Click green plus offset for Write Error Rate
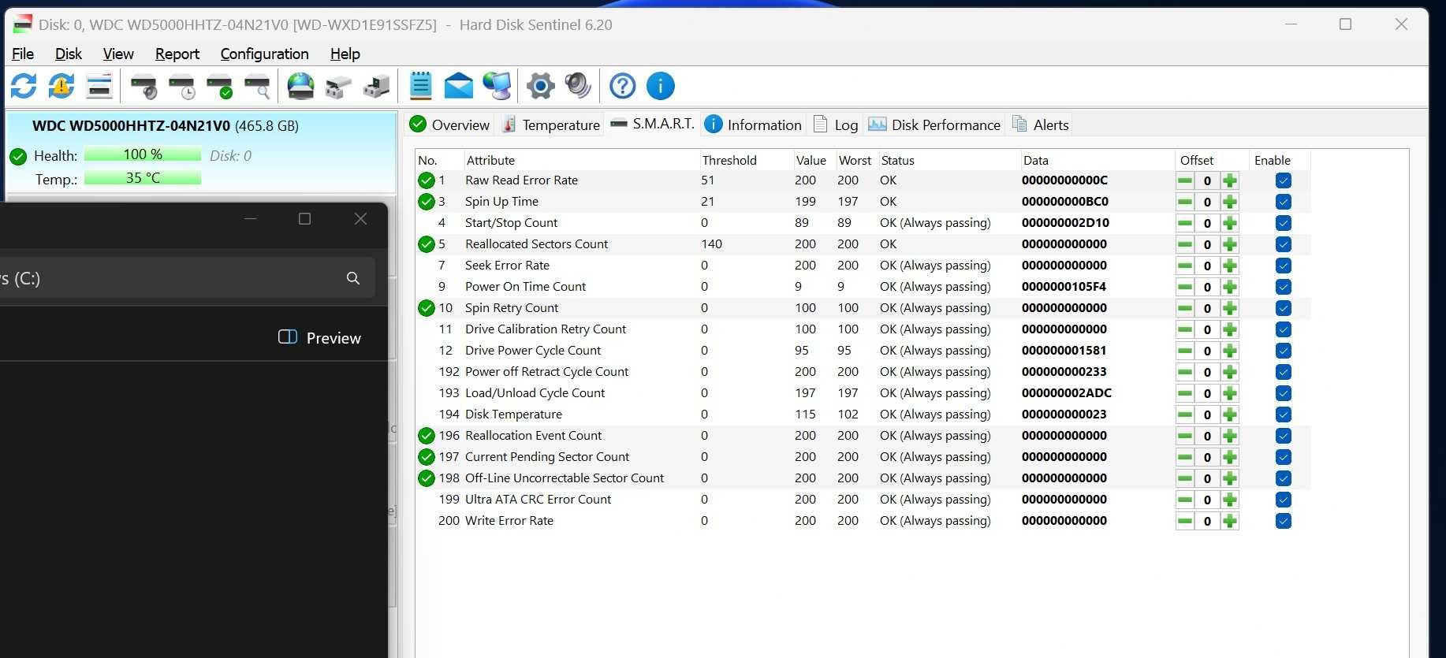This screenshot has height=658, width=1446. [x=1229, y=521]
